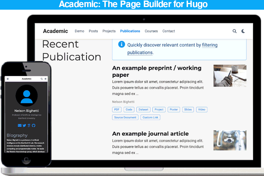
Task: Follow the 'filtering publications' link
Action: point(210,45)
